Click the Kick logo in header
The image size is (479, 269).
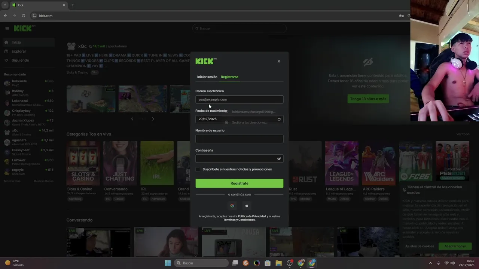(x=24, y=28)
